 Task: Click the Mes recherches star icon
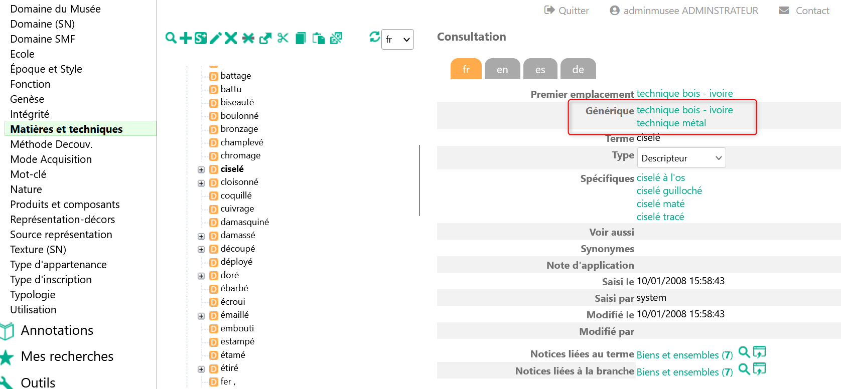[7, 357]
